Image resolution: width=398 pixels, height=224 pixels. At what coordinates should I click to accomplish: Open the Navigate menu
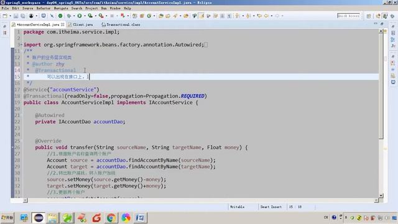61,8
